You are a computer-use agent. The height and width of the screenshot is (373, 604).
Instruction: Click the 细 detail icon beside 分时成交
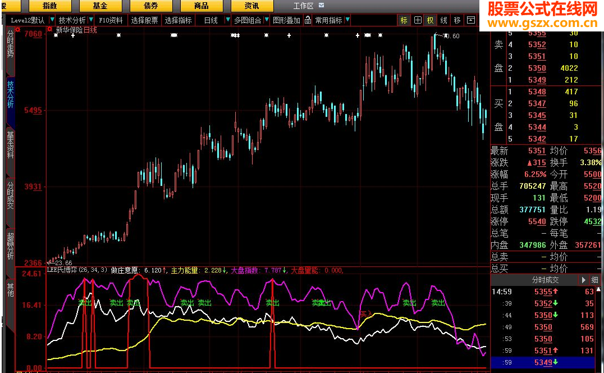595,280
